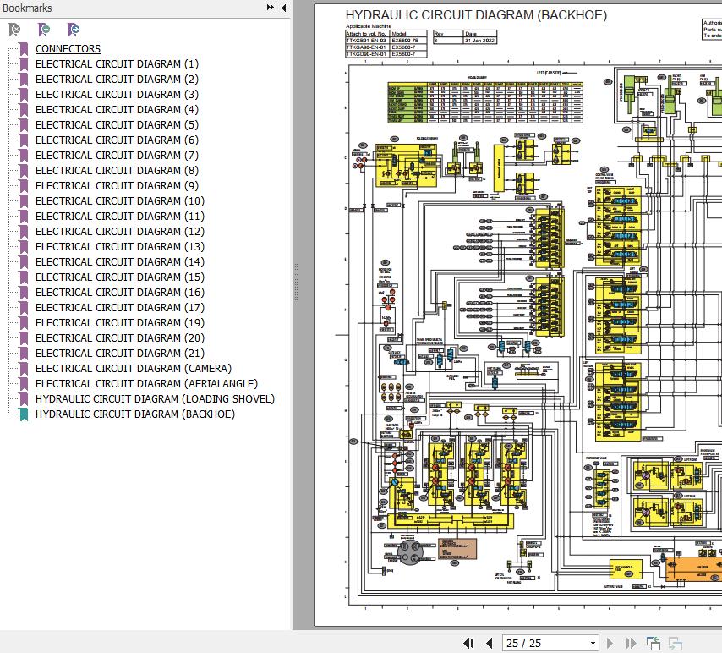Go to the first page
This screenshot has height=653, width=722.
click(468, 644)
